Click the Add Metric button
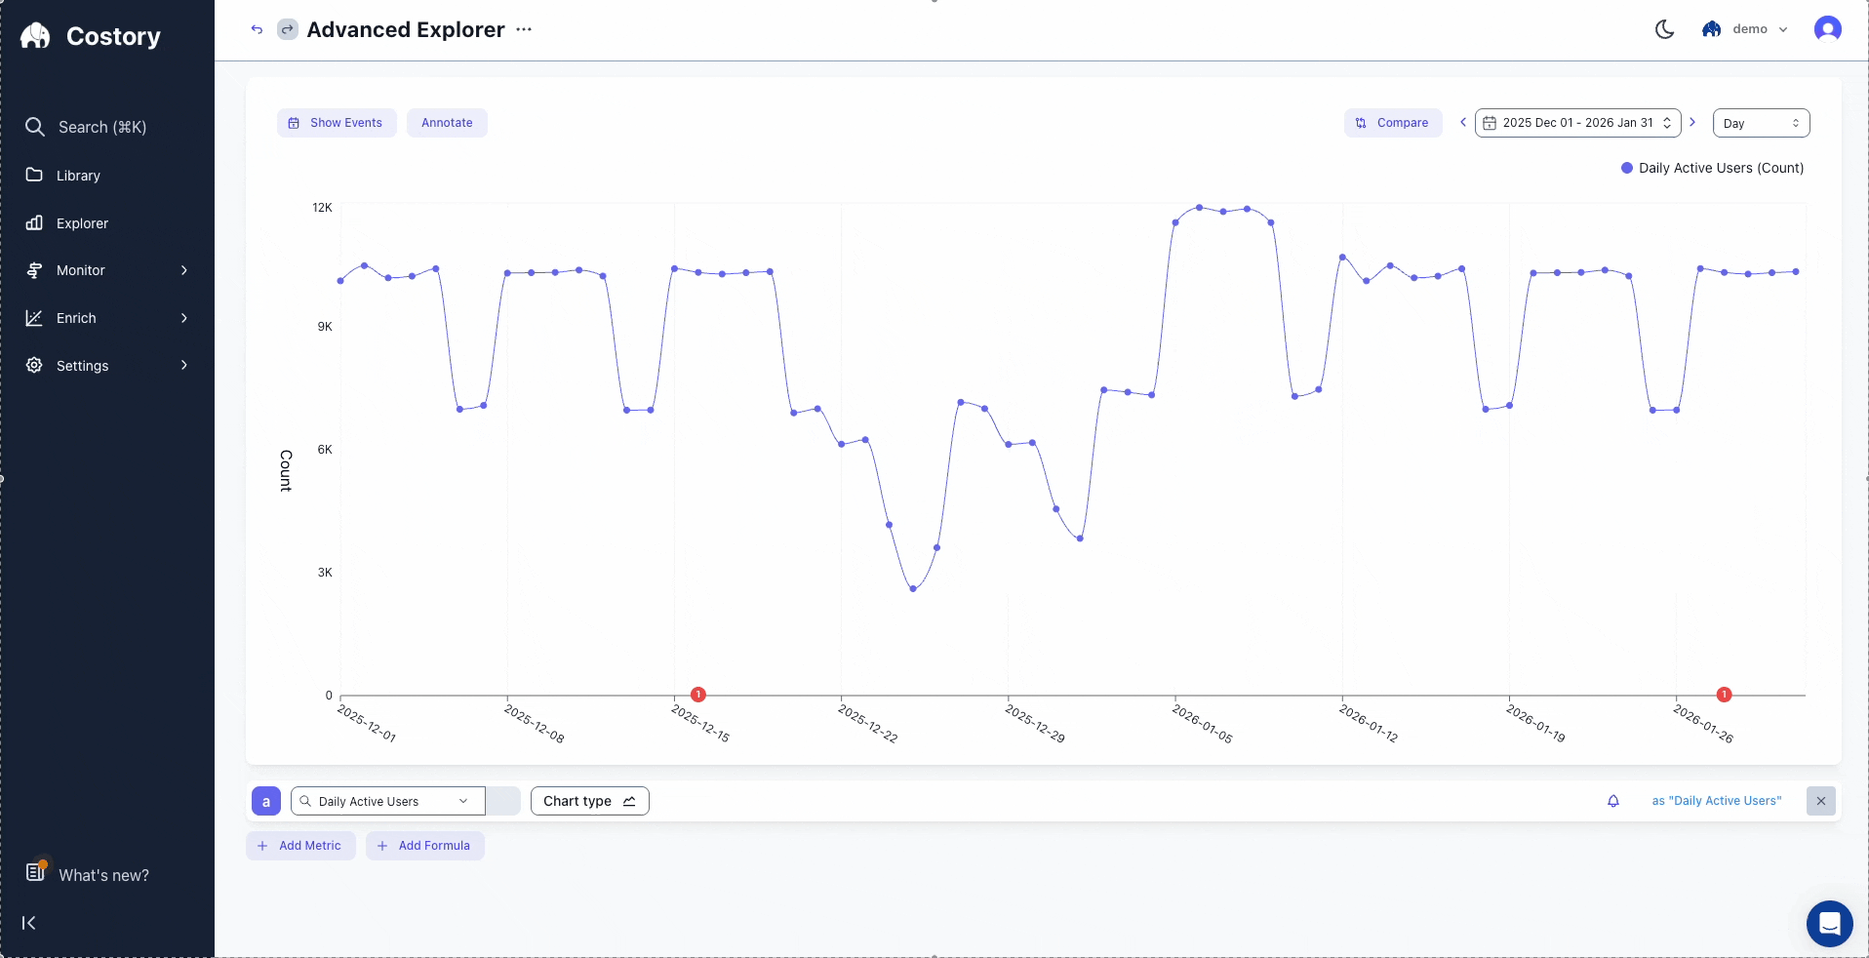Image resolution: width=1869 pixels, height=958 pixels. [x=299, y=846]
